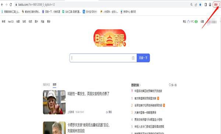Open 贴吧 in Baidu top navigation
The width and height of the screenshot is (221, 134).
pos(24,22)
